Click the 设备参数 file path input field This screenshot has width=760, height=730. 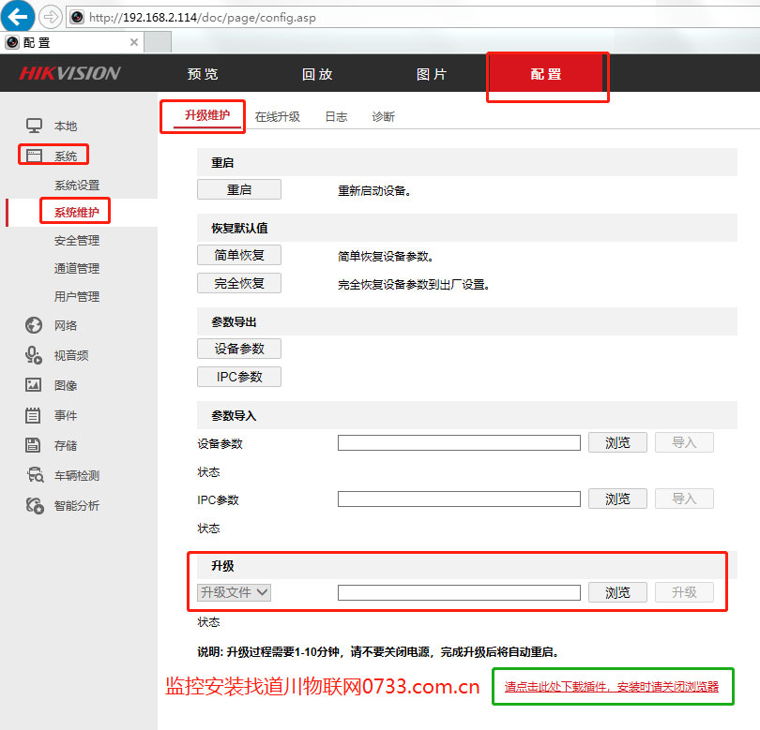coord(459,442)
